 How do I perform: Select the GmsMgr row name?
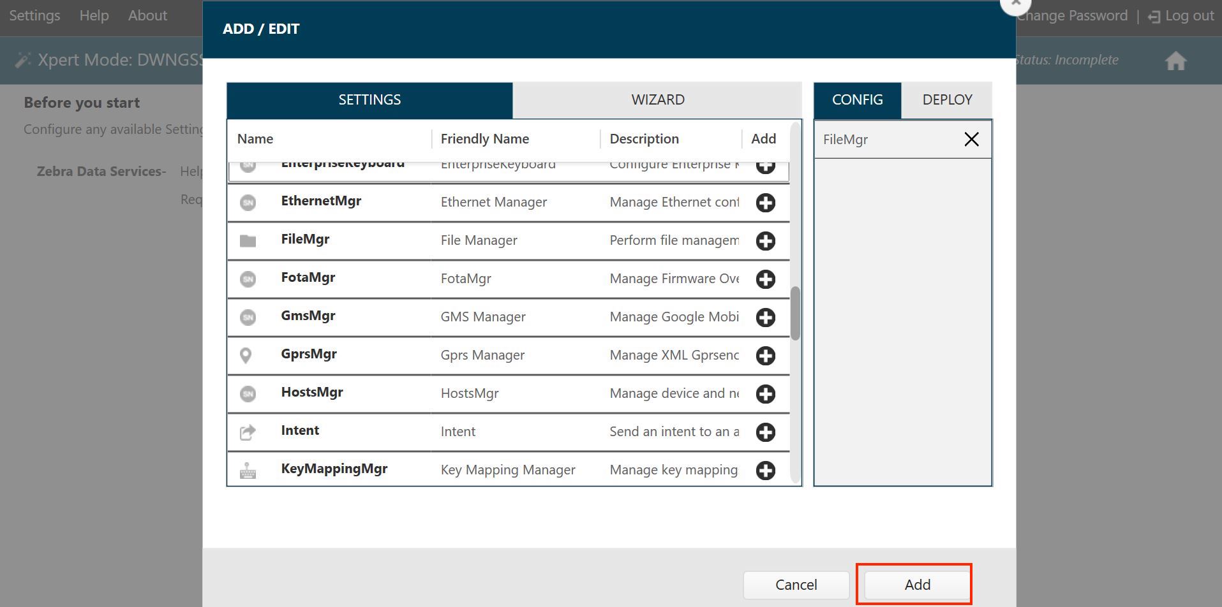point(308,316)
